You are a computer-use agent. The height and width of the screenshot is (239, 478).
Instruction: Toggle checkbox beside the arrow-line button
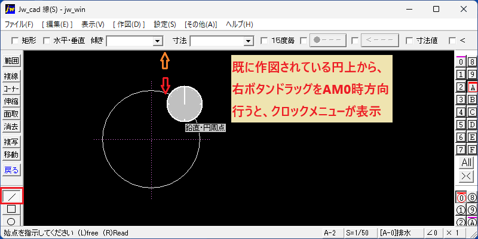[x=355, y=41]
